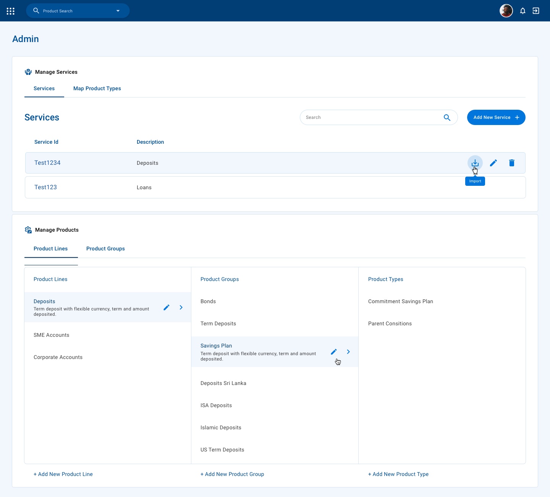Click the Manage Services section icon

28,72
